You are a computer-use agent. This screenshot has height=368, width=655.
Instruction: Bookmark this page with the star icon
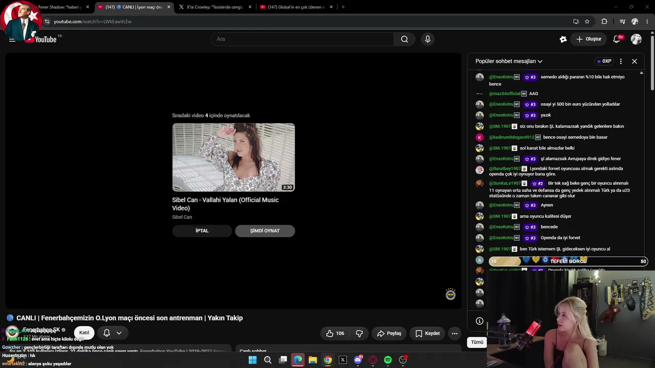[587, 21]
